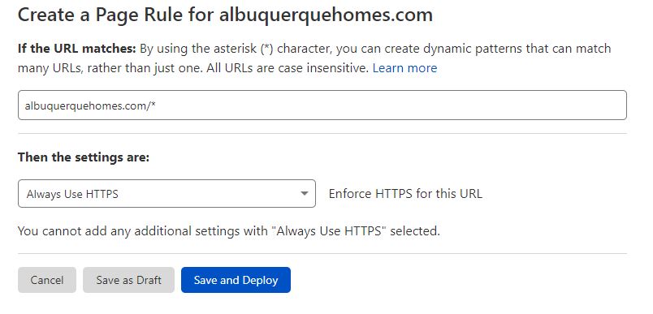This screenshot has width=653, height=314.
Task: Click Save as Draft button
Action: point(128,280)
